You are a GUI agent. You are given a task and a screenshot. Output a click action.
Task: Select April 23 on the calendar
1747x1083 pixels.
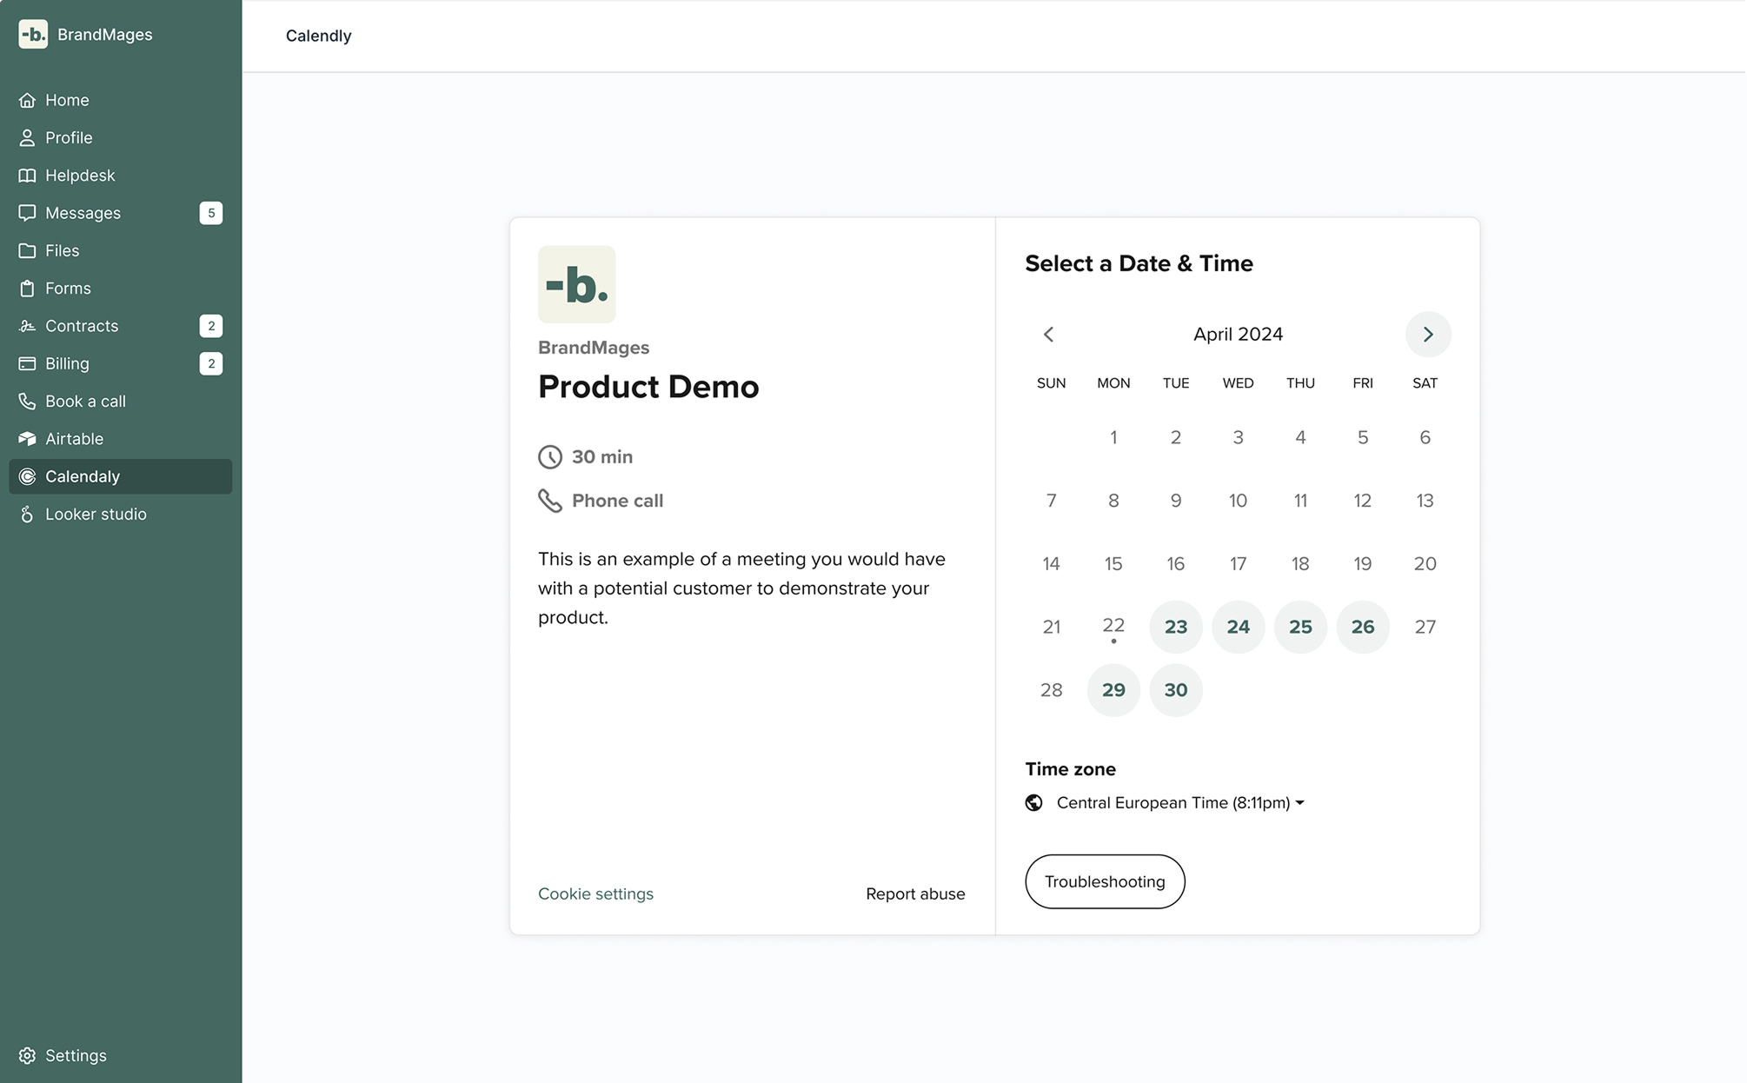click(x=1176, y=627)
